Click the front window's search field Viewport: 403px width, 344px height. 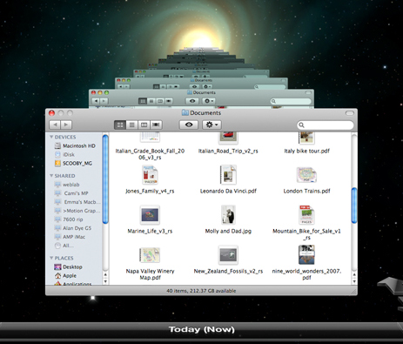pos(326,125)
